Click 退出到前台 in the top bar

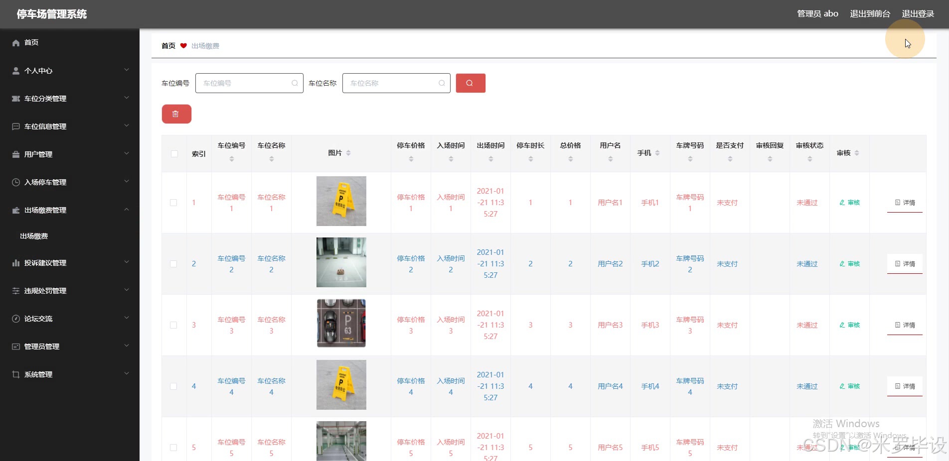pyautogui.click(x=870, y=14)
